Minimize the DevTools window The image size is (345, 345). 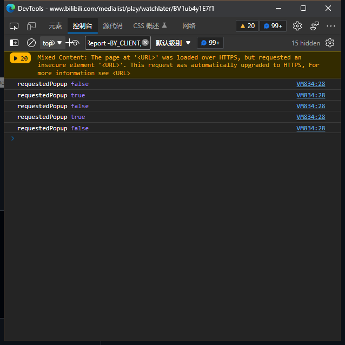278,8
